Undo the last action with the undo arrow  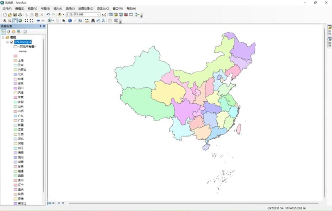48,15
